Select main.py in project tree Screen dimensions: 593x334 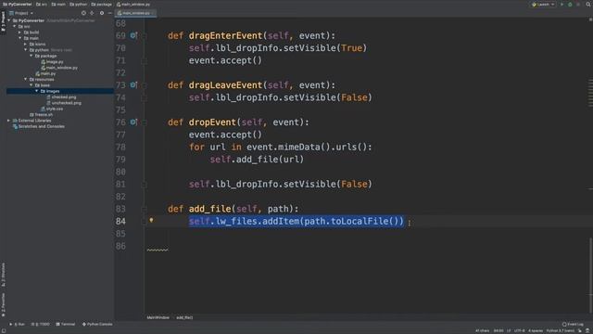click(x=45, y=73)
